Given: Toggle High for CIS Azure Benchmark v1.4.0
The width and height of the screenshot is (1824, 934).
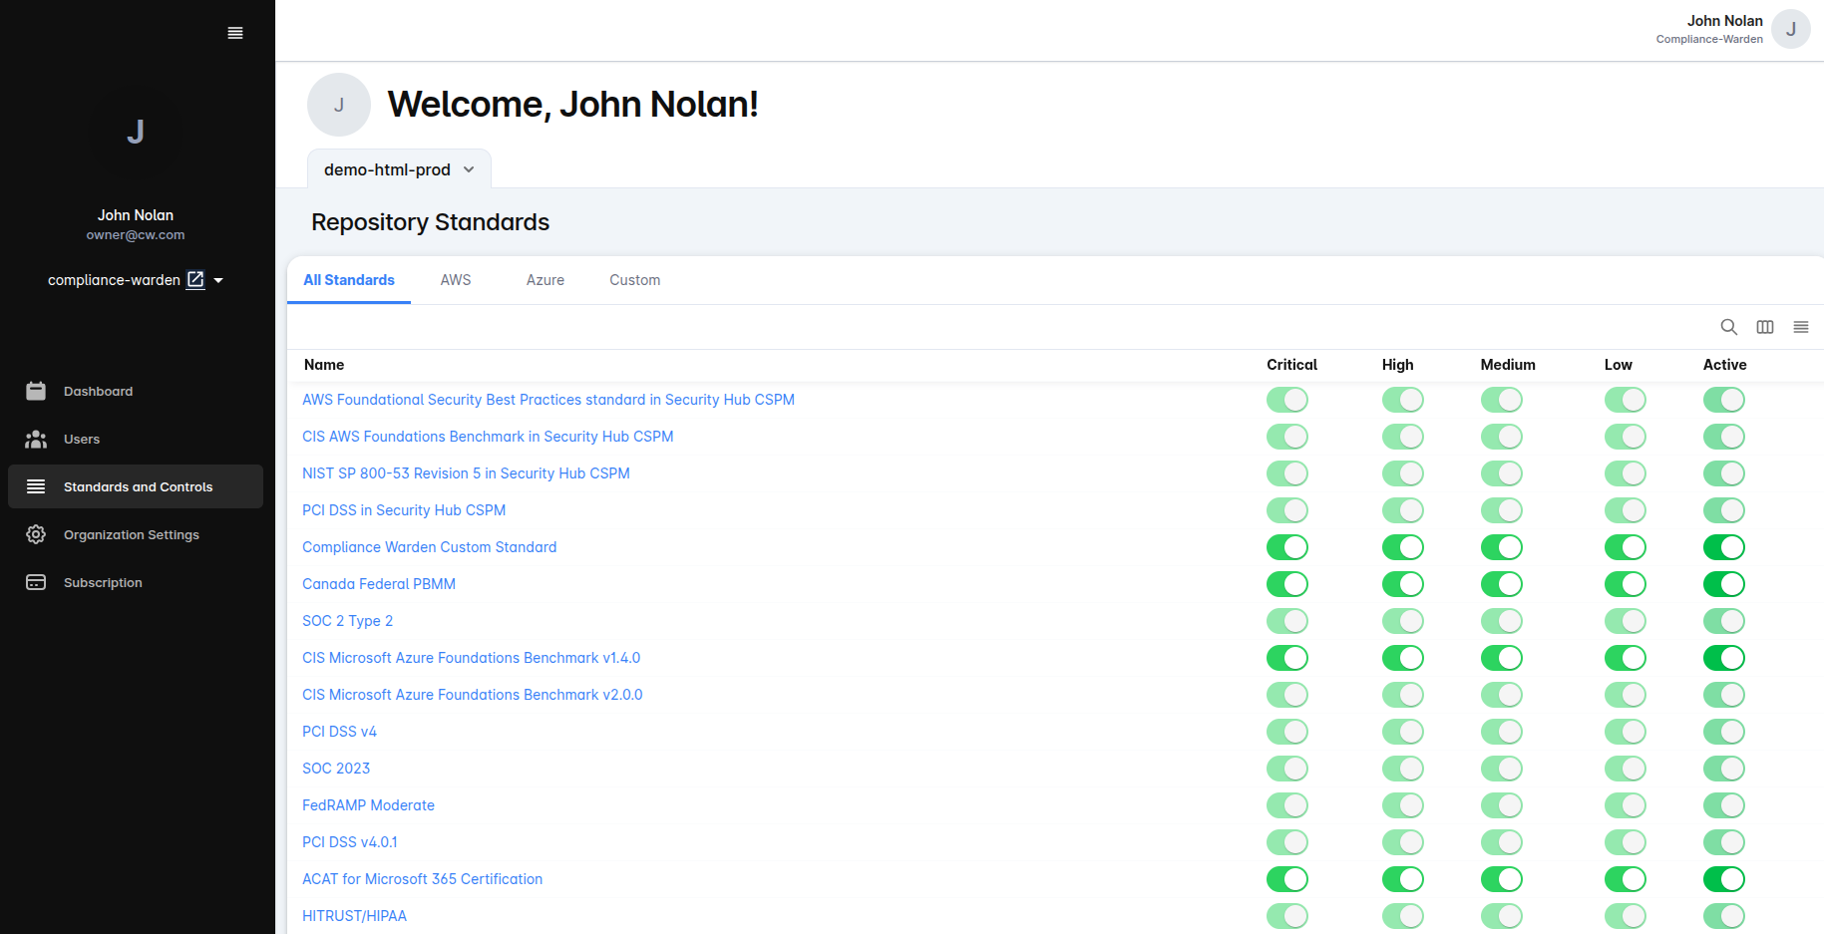Looking at the screenshot, I should [1402, 658].
